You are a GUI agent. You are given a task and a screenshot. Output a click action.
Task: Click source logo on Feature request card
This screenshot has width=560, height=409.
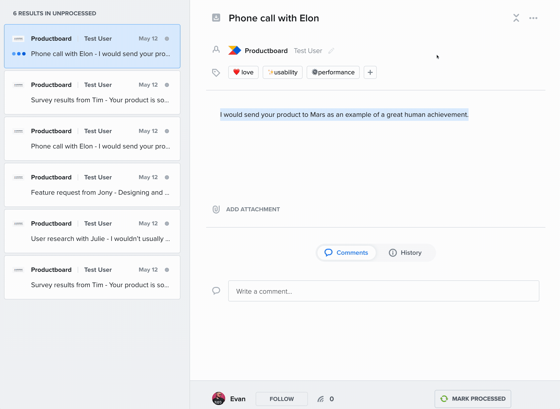click(18, 177)
